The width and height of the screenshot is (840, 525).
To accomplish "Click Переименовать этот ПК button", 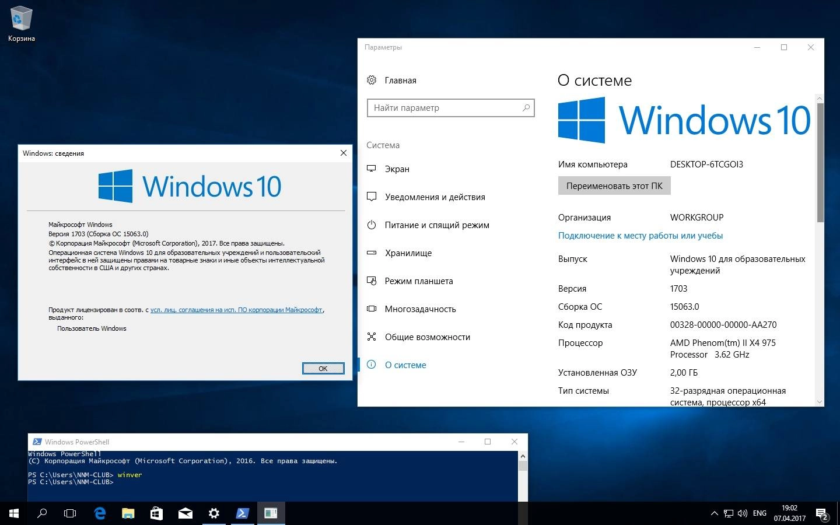I will click(x=614, y=185).
